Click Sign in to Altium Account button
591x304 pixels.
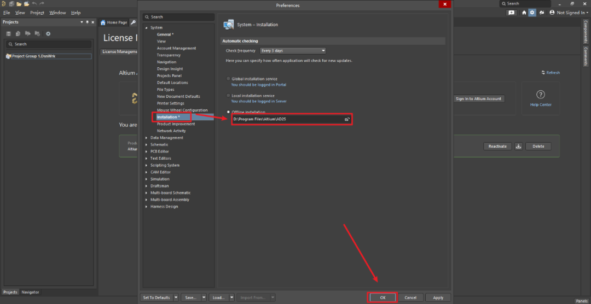click(x=478, y=99)
